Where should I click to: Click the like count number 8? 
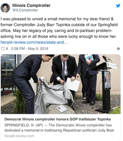pos(7,49)
